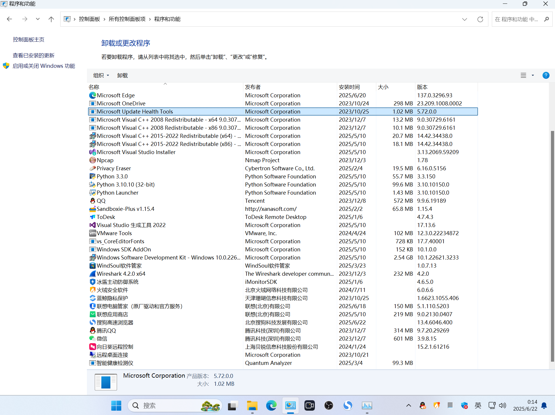This screenshot has width=555, height=415.
Task: Expand address bar history dropdown
Action: click(x=465, y=19)
